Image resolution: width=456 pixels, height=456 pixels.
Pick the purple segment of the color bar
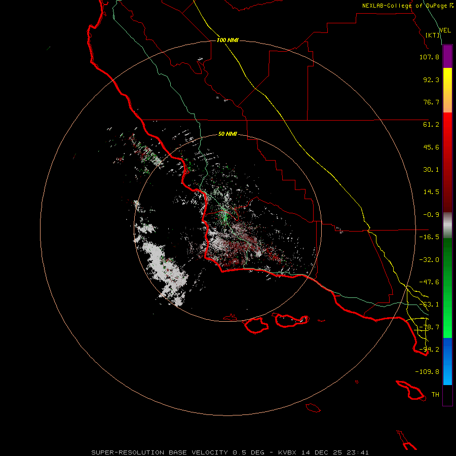(447, 57)
